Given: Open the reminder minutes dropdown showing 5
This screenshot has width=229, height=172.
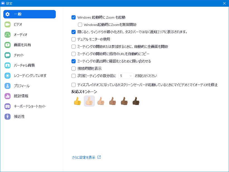Looking at the screenshot, I should tap(126, 76).
